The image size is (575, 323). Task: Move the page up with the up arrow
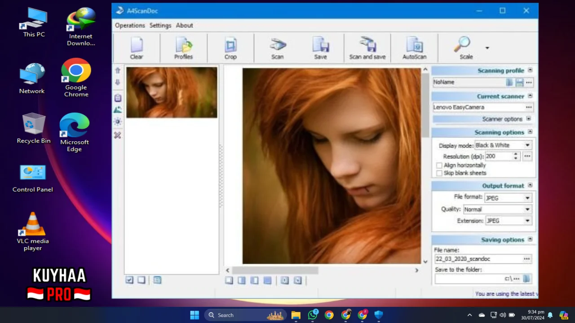118,70
